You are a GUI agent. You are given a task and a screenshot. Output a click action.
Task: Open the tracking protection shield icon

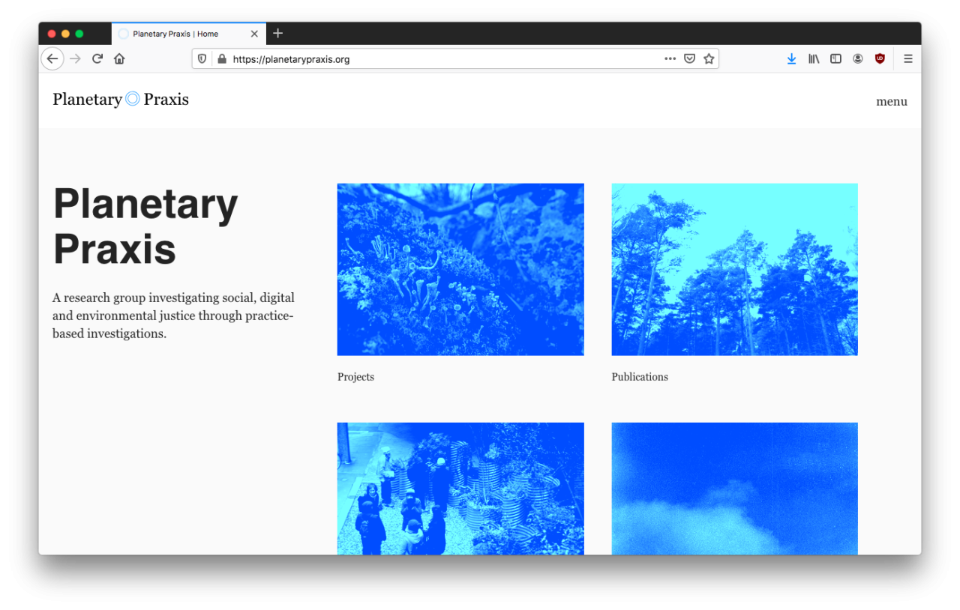point(202,59)
